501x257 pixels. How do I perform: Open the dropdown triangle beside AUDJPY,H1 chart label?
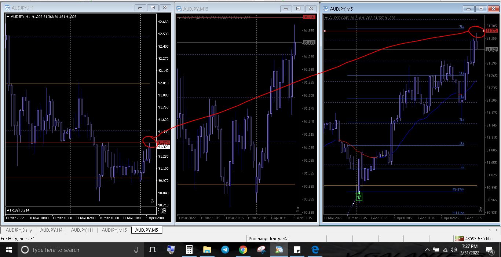tap(8, 16)
